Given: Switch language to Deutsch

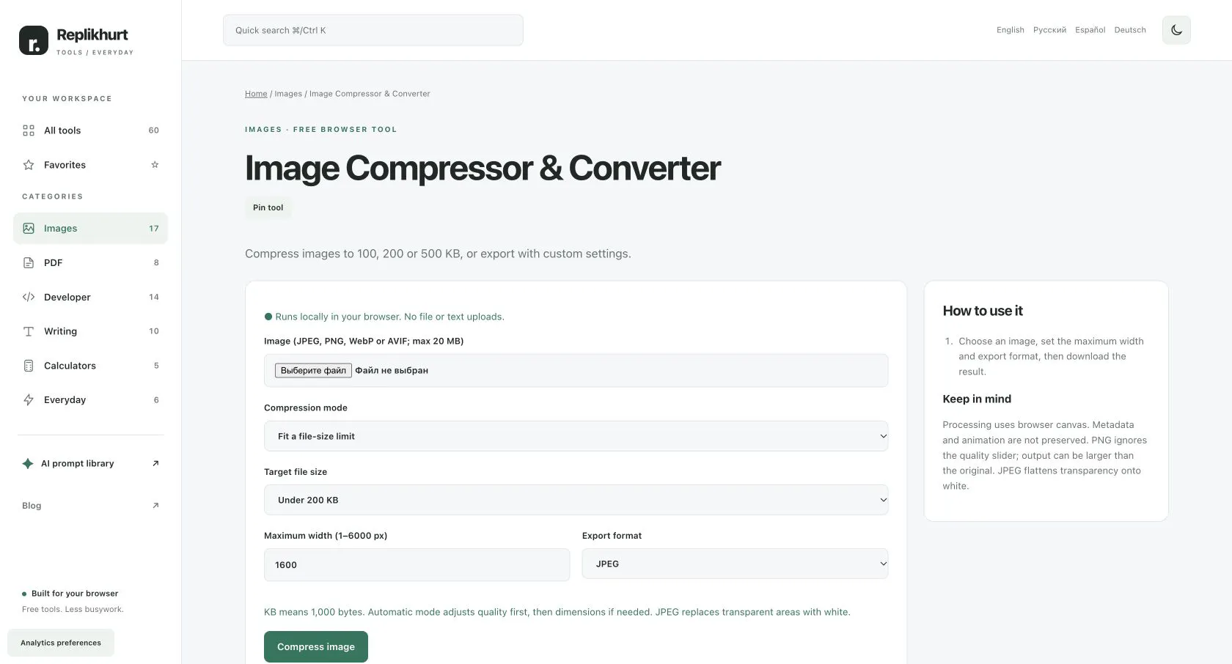Looking at the screenshot, I should point(1130,30).
